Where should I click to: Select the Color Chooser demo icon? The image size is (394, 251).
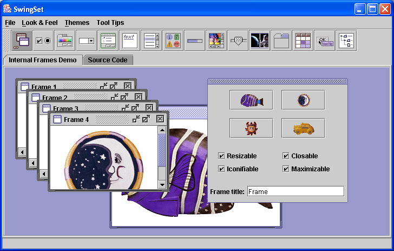click(64, 41)
